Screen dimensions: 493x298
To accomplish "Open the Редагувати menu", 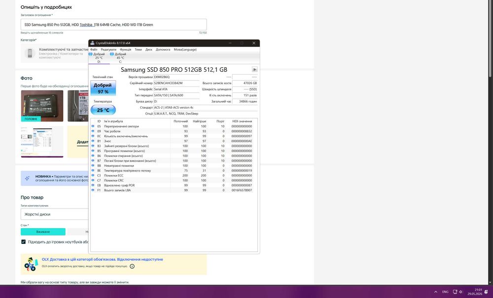I will tap(108, 50).
